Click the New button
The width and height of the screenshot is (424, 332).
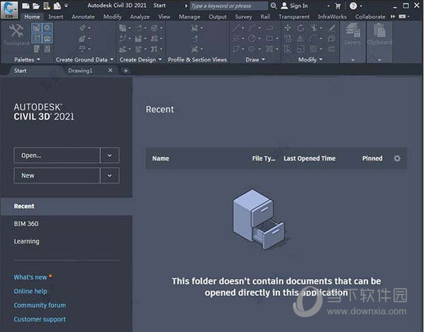click(x=57, y=176)
